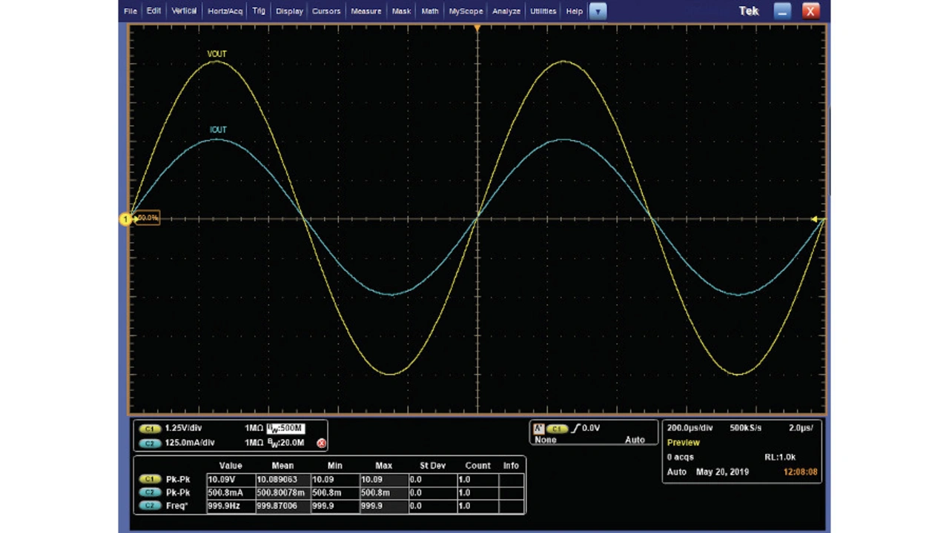Click the channel 1 ground reference marker
Screen dimensions: 949x533
coord(125,218)
